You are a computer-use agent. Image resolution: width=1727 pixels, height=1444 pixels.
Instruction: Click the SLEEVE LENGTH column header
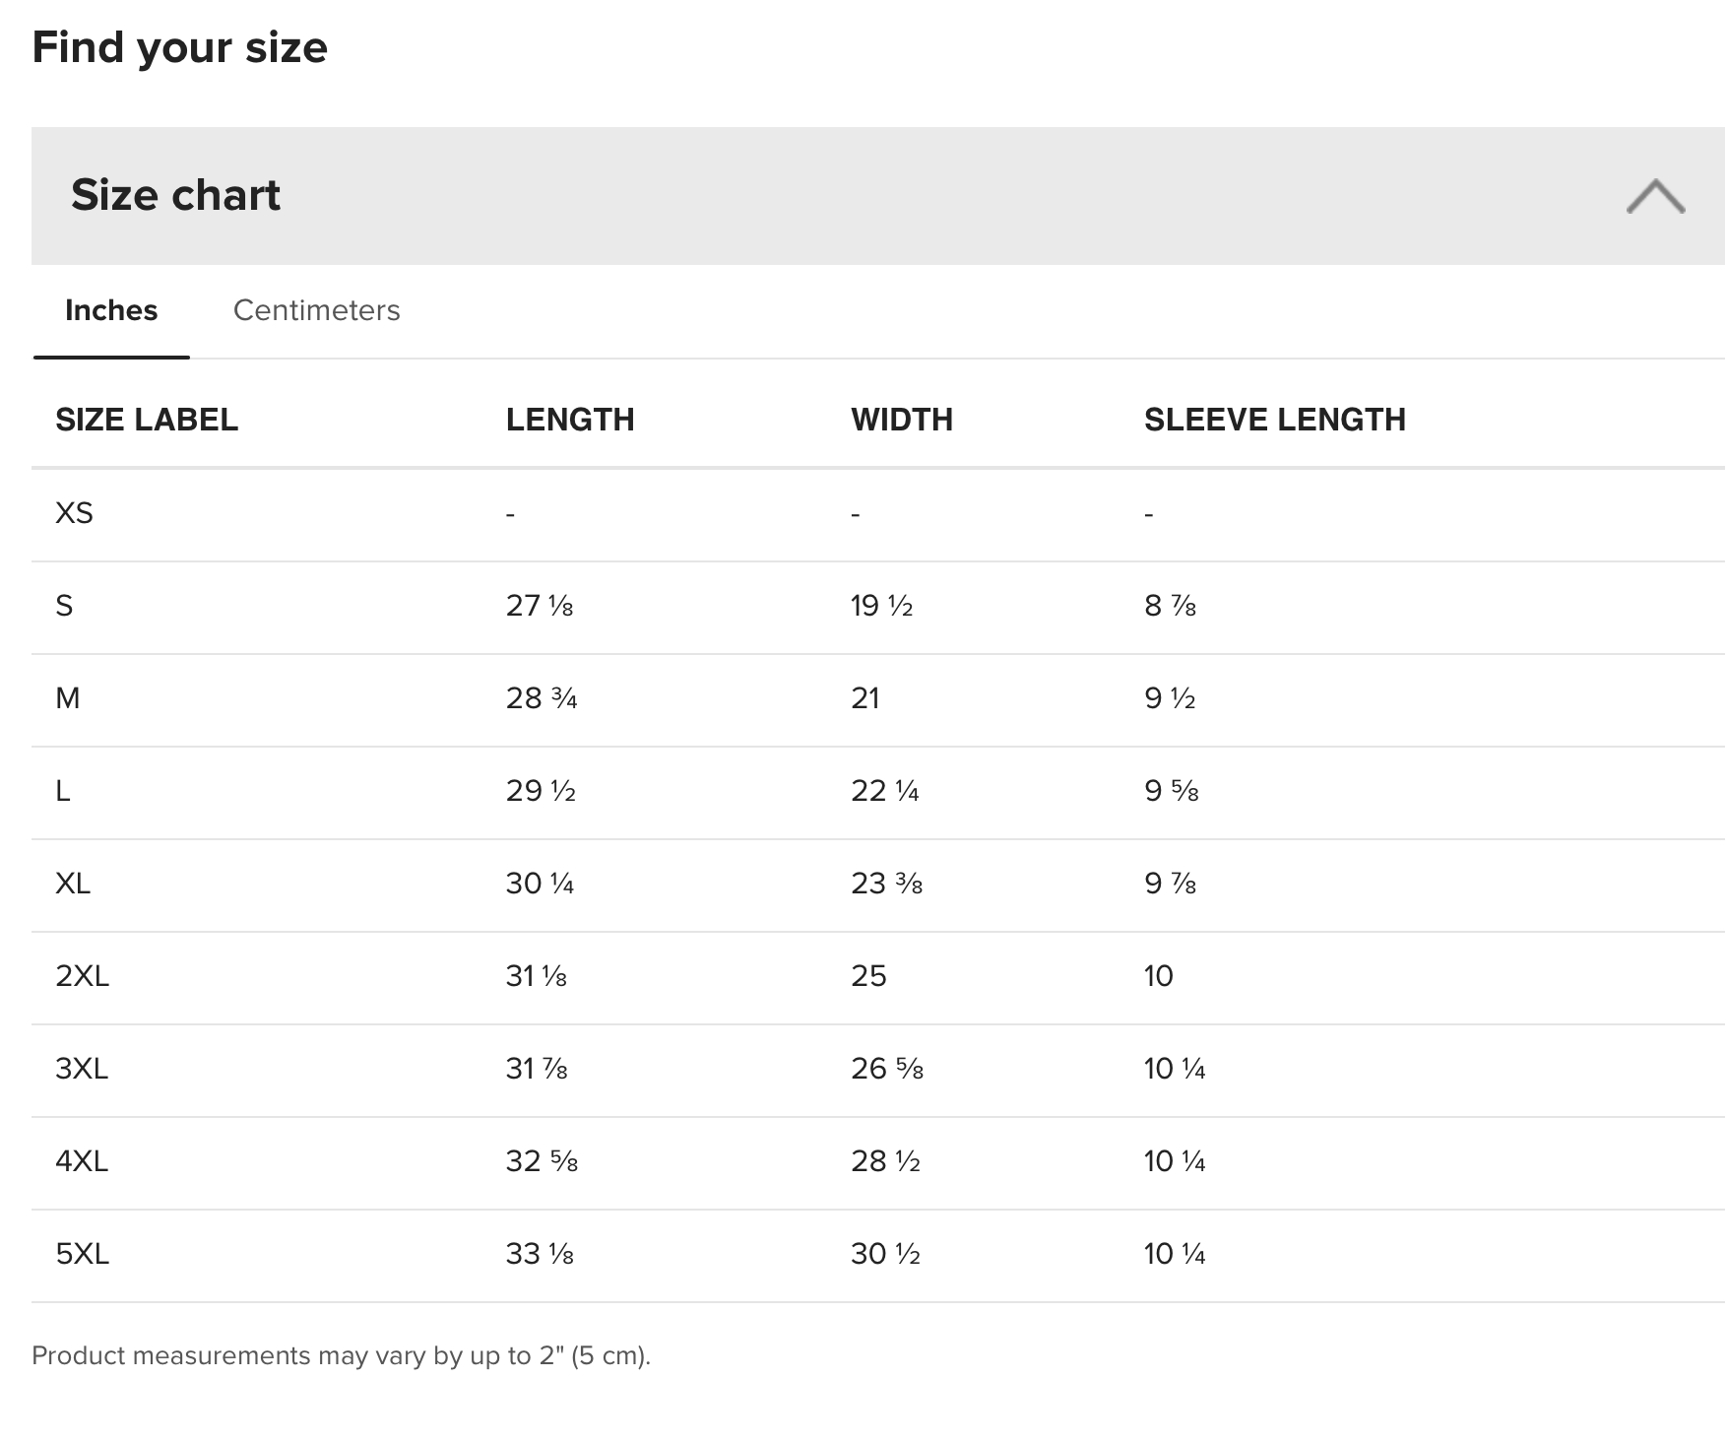tap(1275, 420)
